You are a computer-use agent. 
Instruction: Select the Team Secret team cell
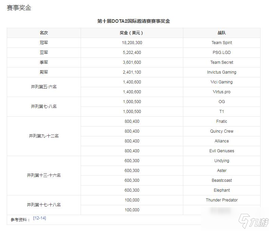[x=222, y=62]
